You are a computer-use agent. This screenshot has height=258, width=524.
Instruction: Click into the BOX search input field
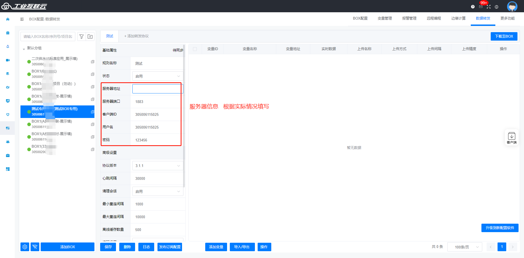(48, 37)
